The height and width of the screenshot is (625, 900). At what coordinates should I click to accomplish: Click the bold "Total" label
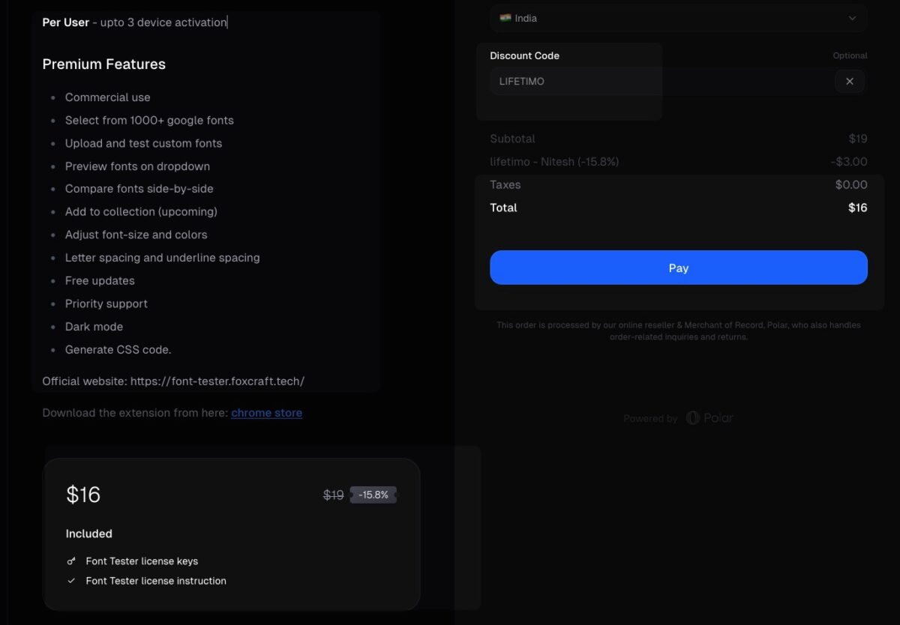(x=503, y=208)
